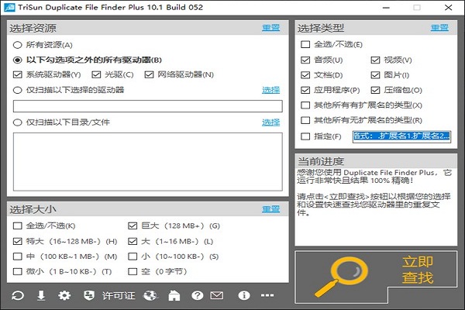Screen dimensions: 465x310
Task: Click the download arrow icon
Action: click(41, 295)
